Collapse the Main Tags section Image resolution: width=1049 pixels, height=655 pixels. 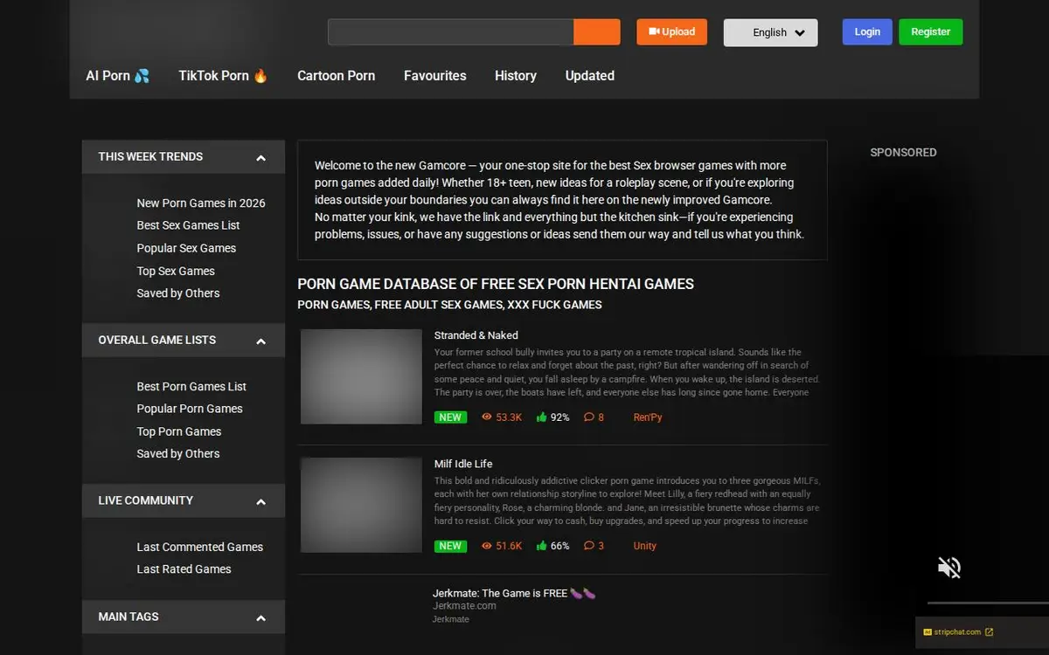point(261,618)
